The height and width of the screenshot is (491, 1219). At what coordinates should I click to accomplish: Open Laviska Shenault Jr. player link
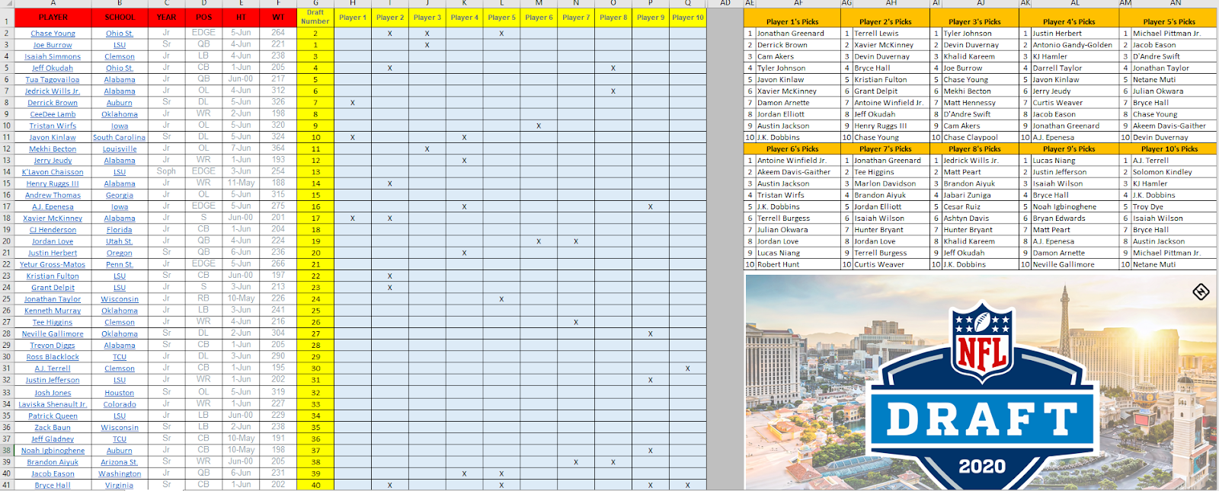click(x=53, y=404)
